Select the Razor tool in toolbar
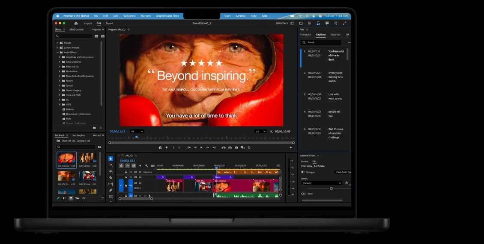 pyautogui.click(x=111, y=177)
